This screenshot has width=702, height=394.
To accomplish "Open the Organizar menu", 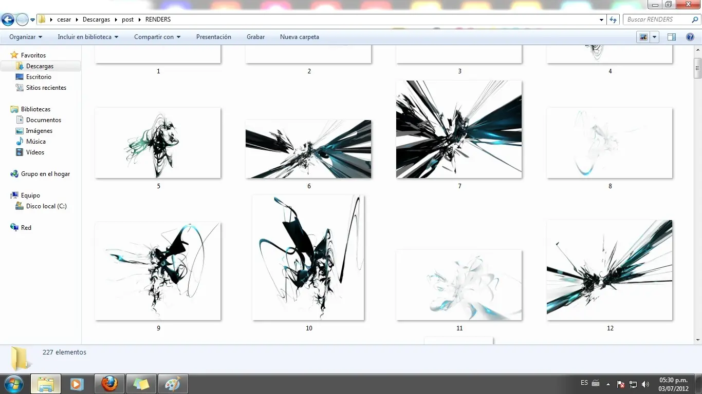I will (26, 37).
